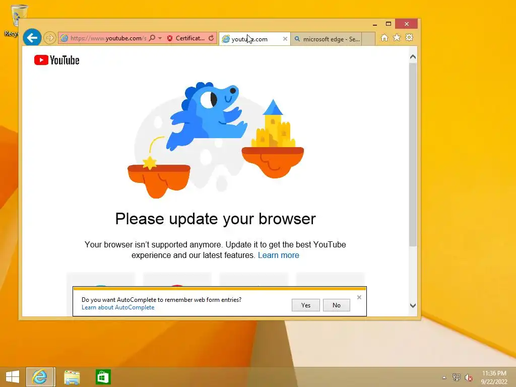This screenshot has height=387, width=516.
Task: Click the vertical scrollbar thumb
Action: [413, 154]
